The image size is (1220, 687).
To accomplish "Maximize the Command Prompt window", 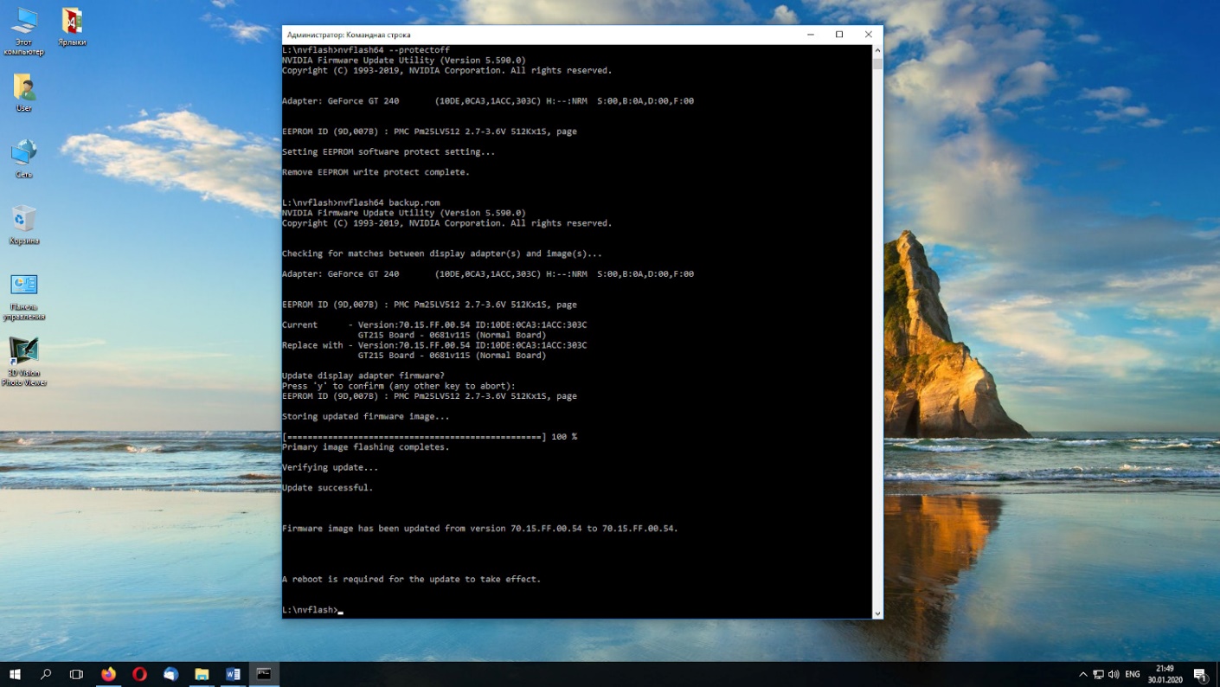I will 838,35.
